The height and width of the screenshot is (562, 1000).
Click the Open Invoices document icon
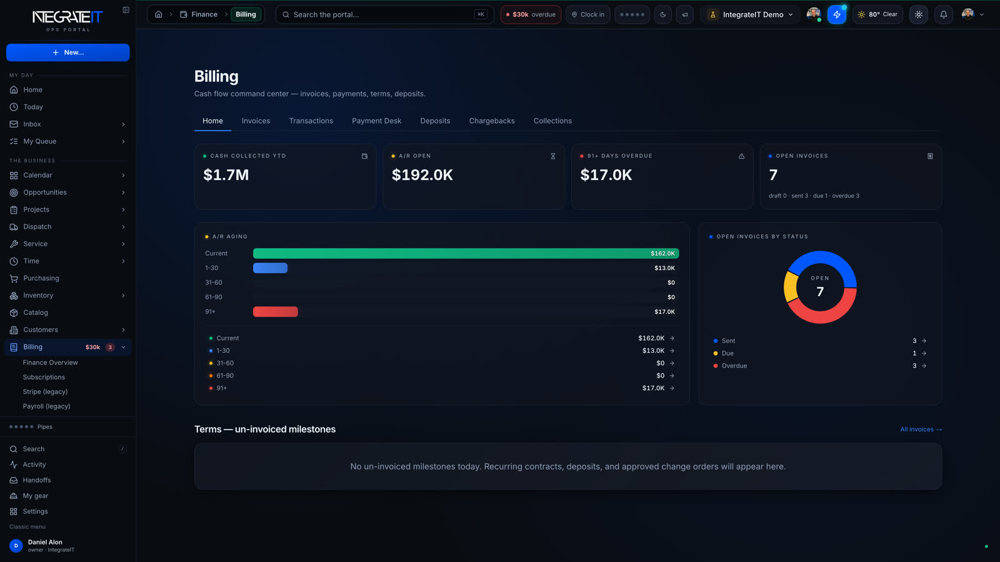pos(930,156)
